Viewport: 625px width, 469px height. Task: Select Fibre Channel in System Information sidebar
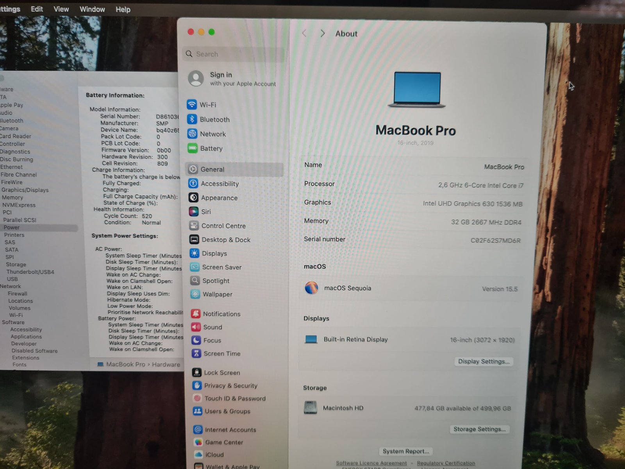18,175
